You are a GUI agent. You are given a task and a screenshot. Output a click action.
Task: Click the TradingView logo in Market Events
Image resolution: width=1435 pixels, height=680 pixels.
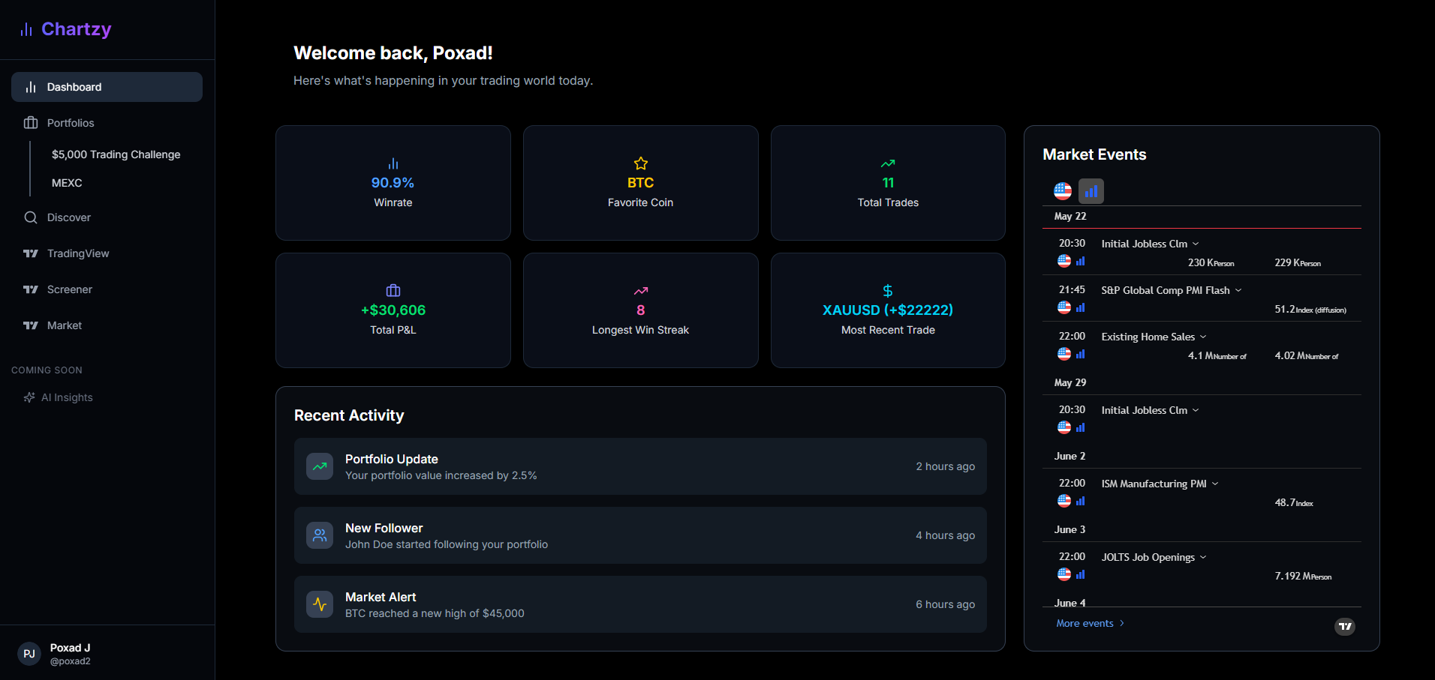(1345, 627)
